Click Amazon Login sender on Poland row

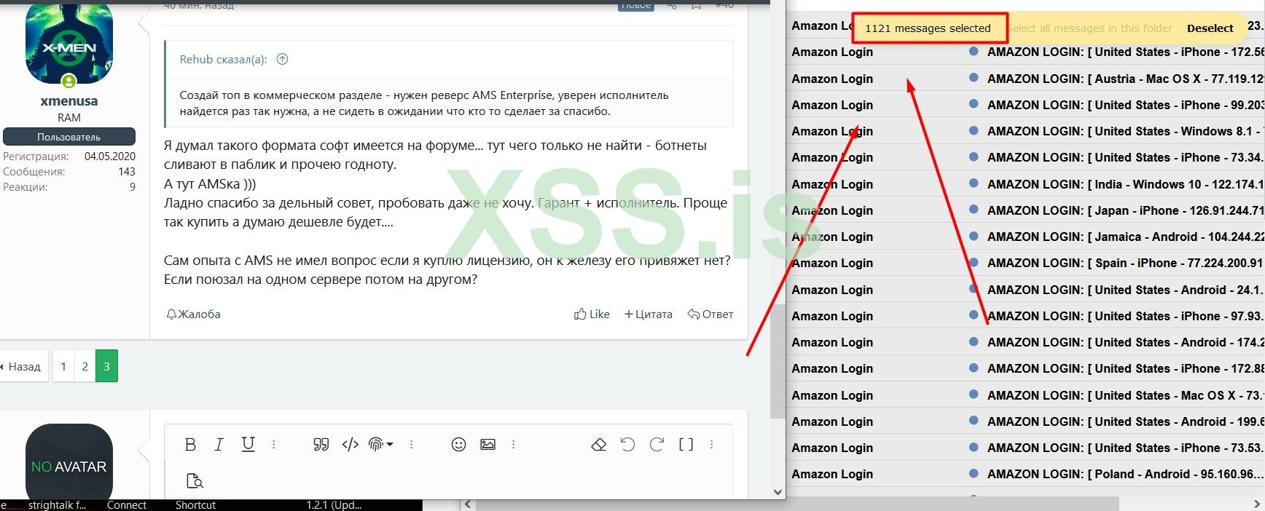point(832,474)
